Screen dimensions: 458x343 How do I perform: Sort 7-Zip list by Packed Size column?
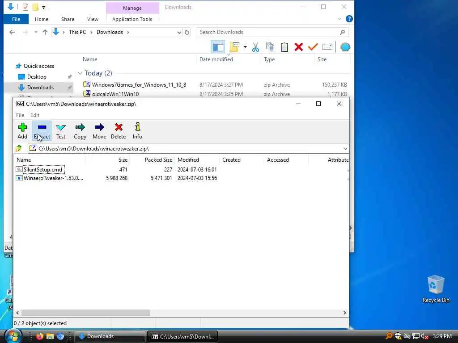point(152,160)
